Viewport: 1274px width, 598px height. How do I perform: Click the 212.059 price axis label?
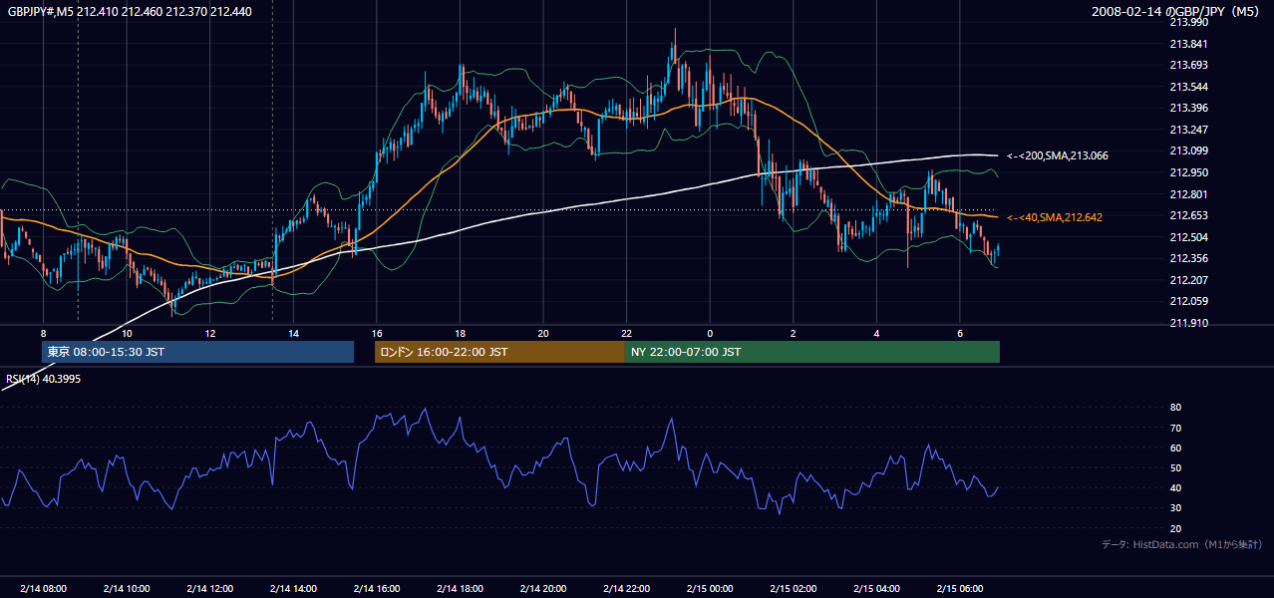click(x=1188, y=301)
